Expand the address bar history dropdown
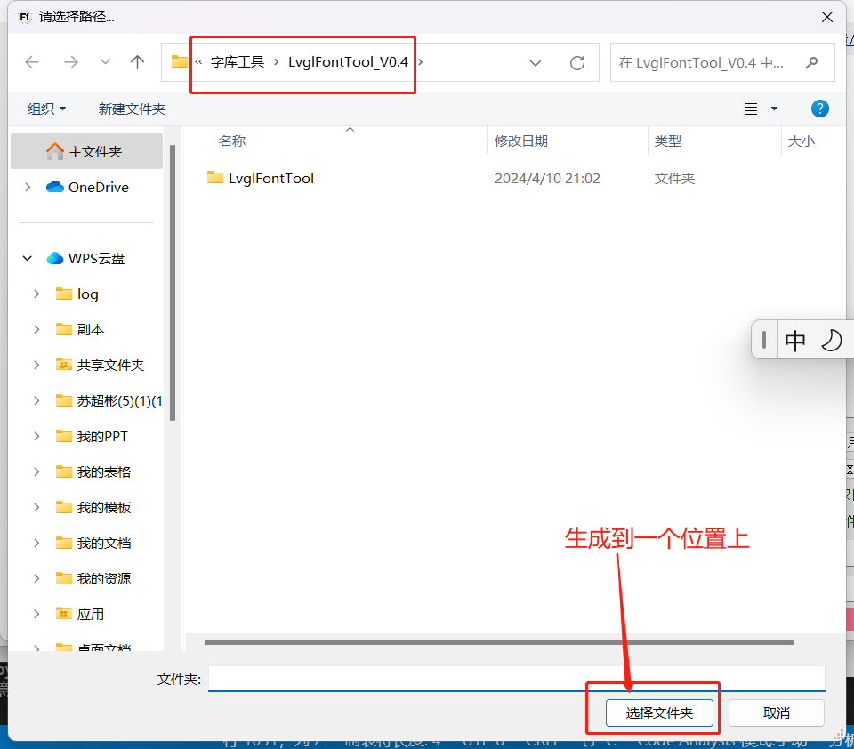 (x=536, y=63)
